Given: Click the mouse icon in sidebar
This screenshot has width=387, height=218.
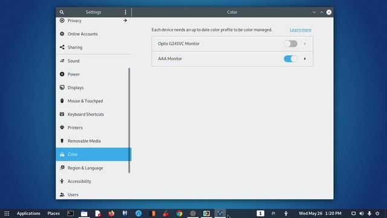Looking at the screenshot, I should click(x=62, y=101).
